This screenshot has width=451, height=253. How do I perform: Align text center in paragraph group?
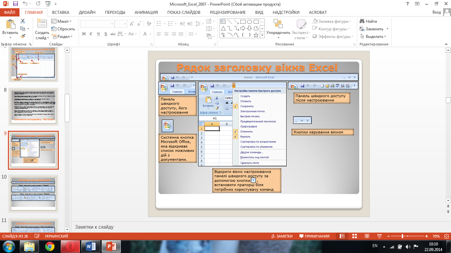166,34
